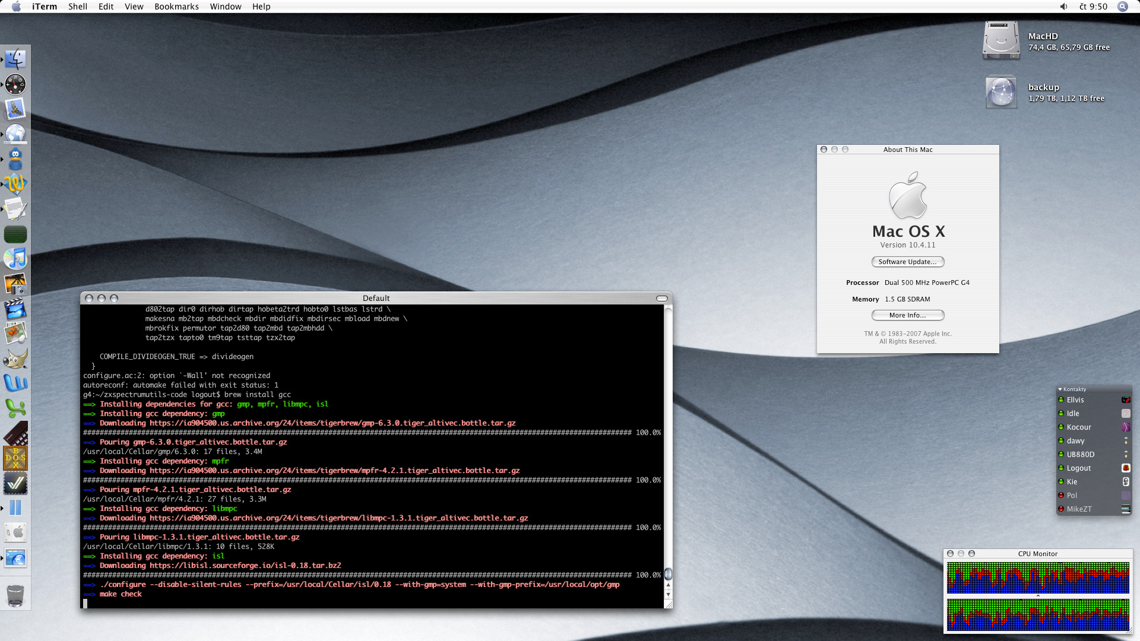Click the terminal scrollbar down arrow

(668, 594)
